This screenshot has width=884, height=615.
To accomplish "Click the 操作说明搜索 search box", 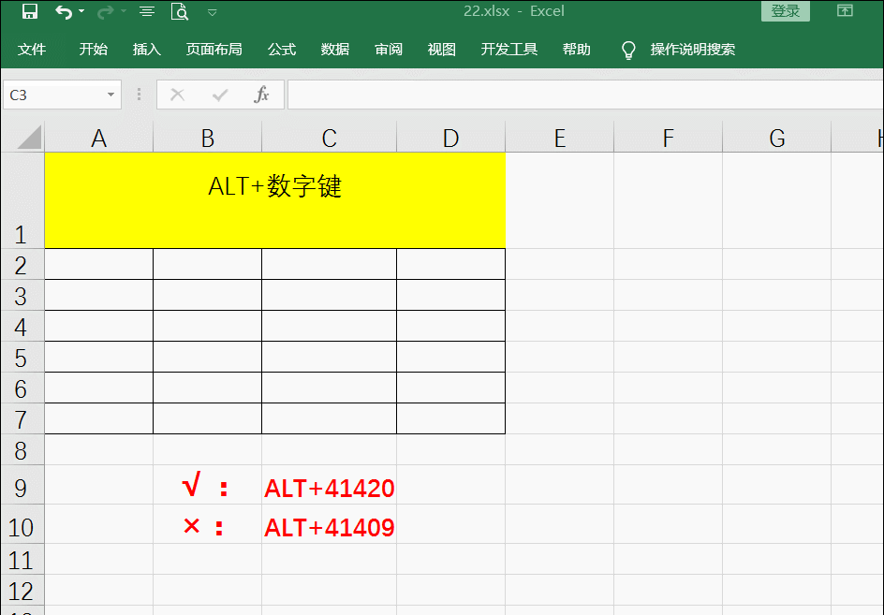I will click(x=693, y=50).
